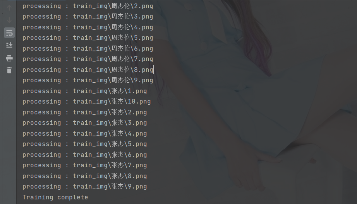This screenshot has width=357, height=204.
Task: Click the line for 周杰伦\5.png
Action: pyautogui.click(x=88, y=38)
